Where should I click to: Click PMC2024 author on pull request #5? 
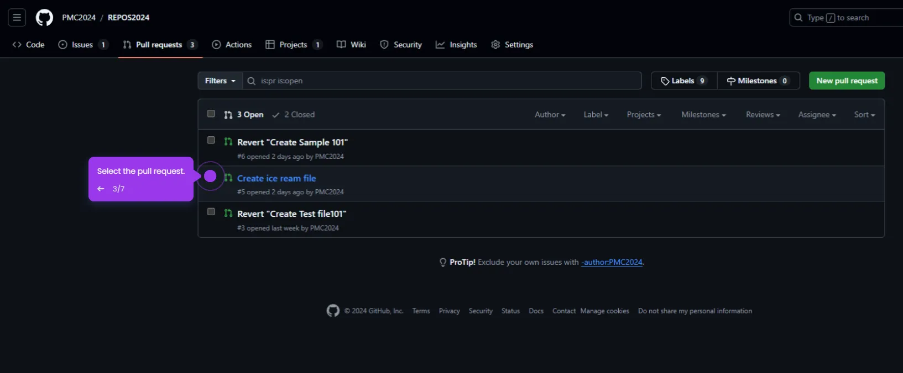click(x=329, y=192)
